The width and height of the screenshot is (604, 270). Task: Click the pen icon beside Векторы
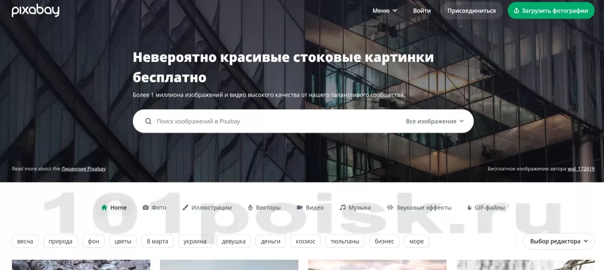250,208
